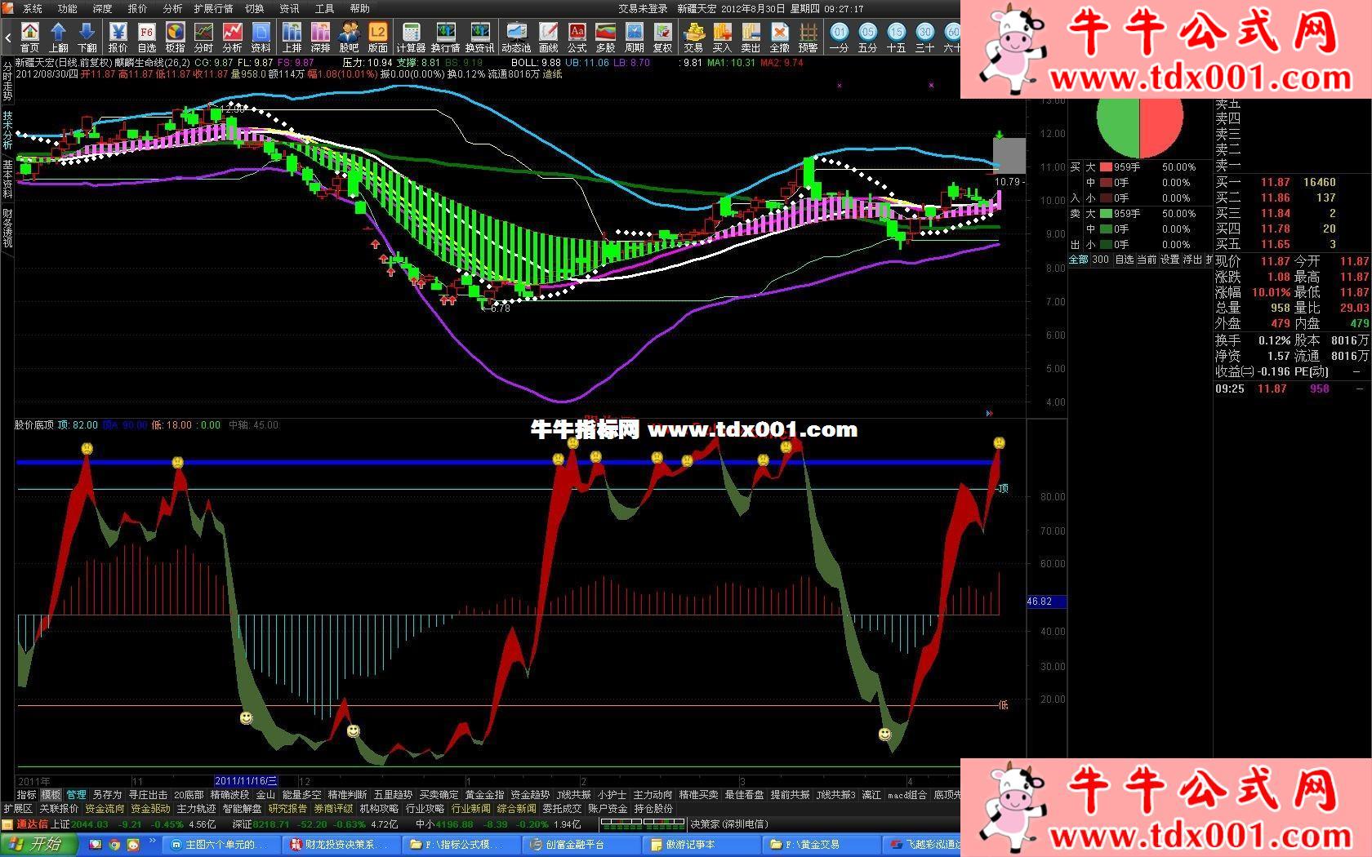Open the 帮助 menu

point(359,8)
